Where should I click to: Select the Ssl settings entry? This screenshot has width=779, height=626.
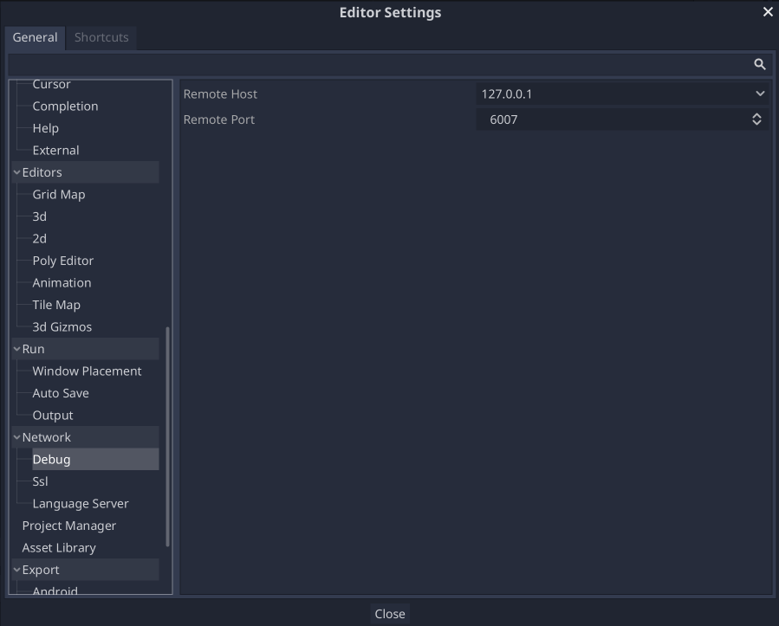coord(40,481)
